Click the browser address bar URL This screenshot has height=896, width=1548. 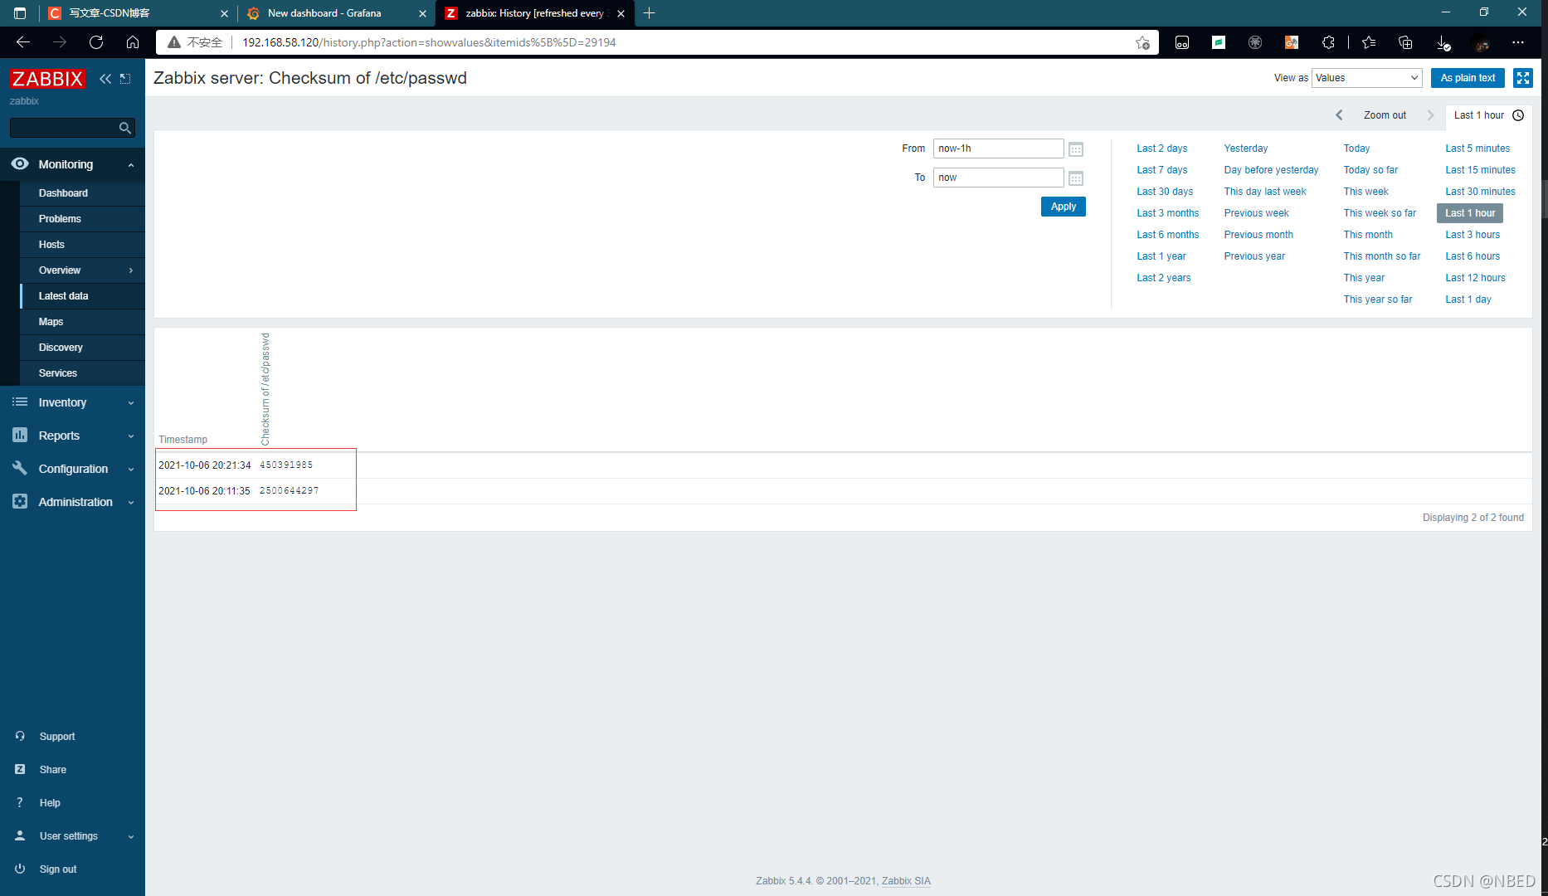tap(429, 42)
